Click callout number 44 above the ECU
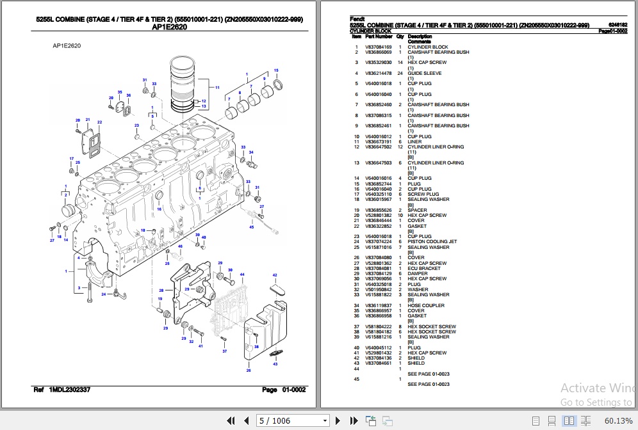This screenshot has height=430, width=638. (x=242, y=275)
